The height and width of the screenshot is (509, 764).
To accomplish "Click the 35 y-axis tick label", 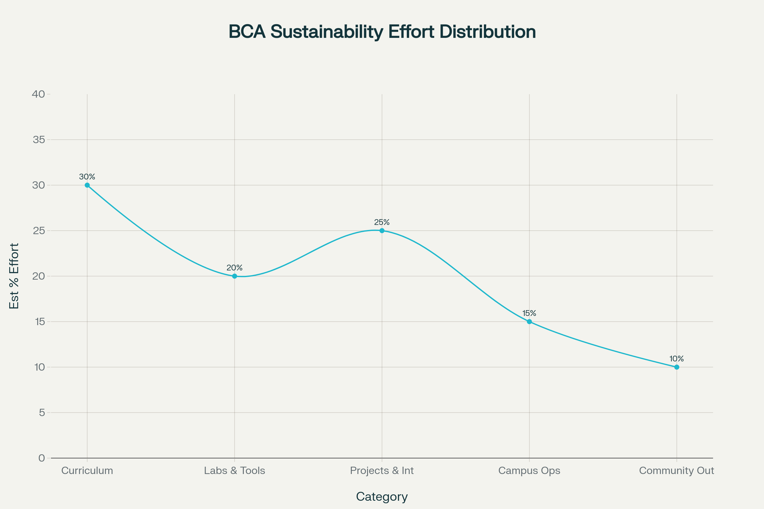I will [x=39, y=140].
